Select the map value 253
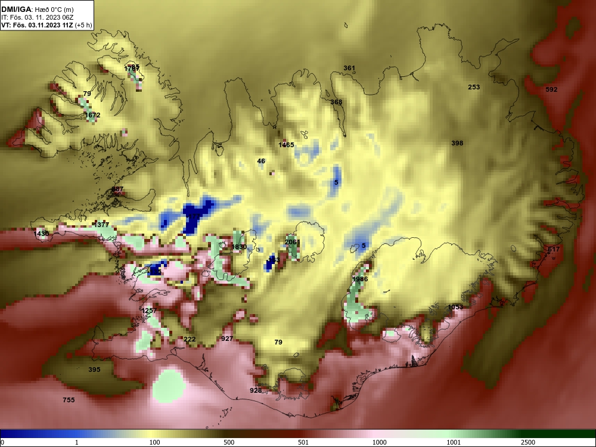 click(x=474, y=87)
